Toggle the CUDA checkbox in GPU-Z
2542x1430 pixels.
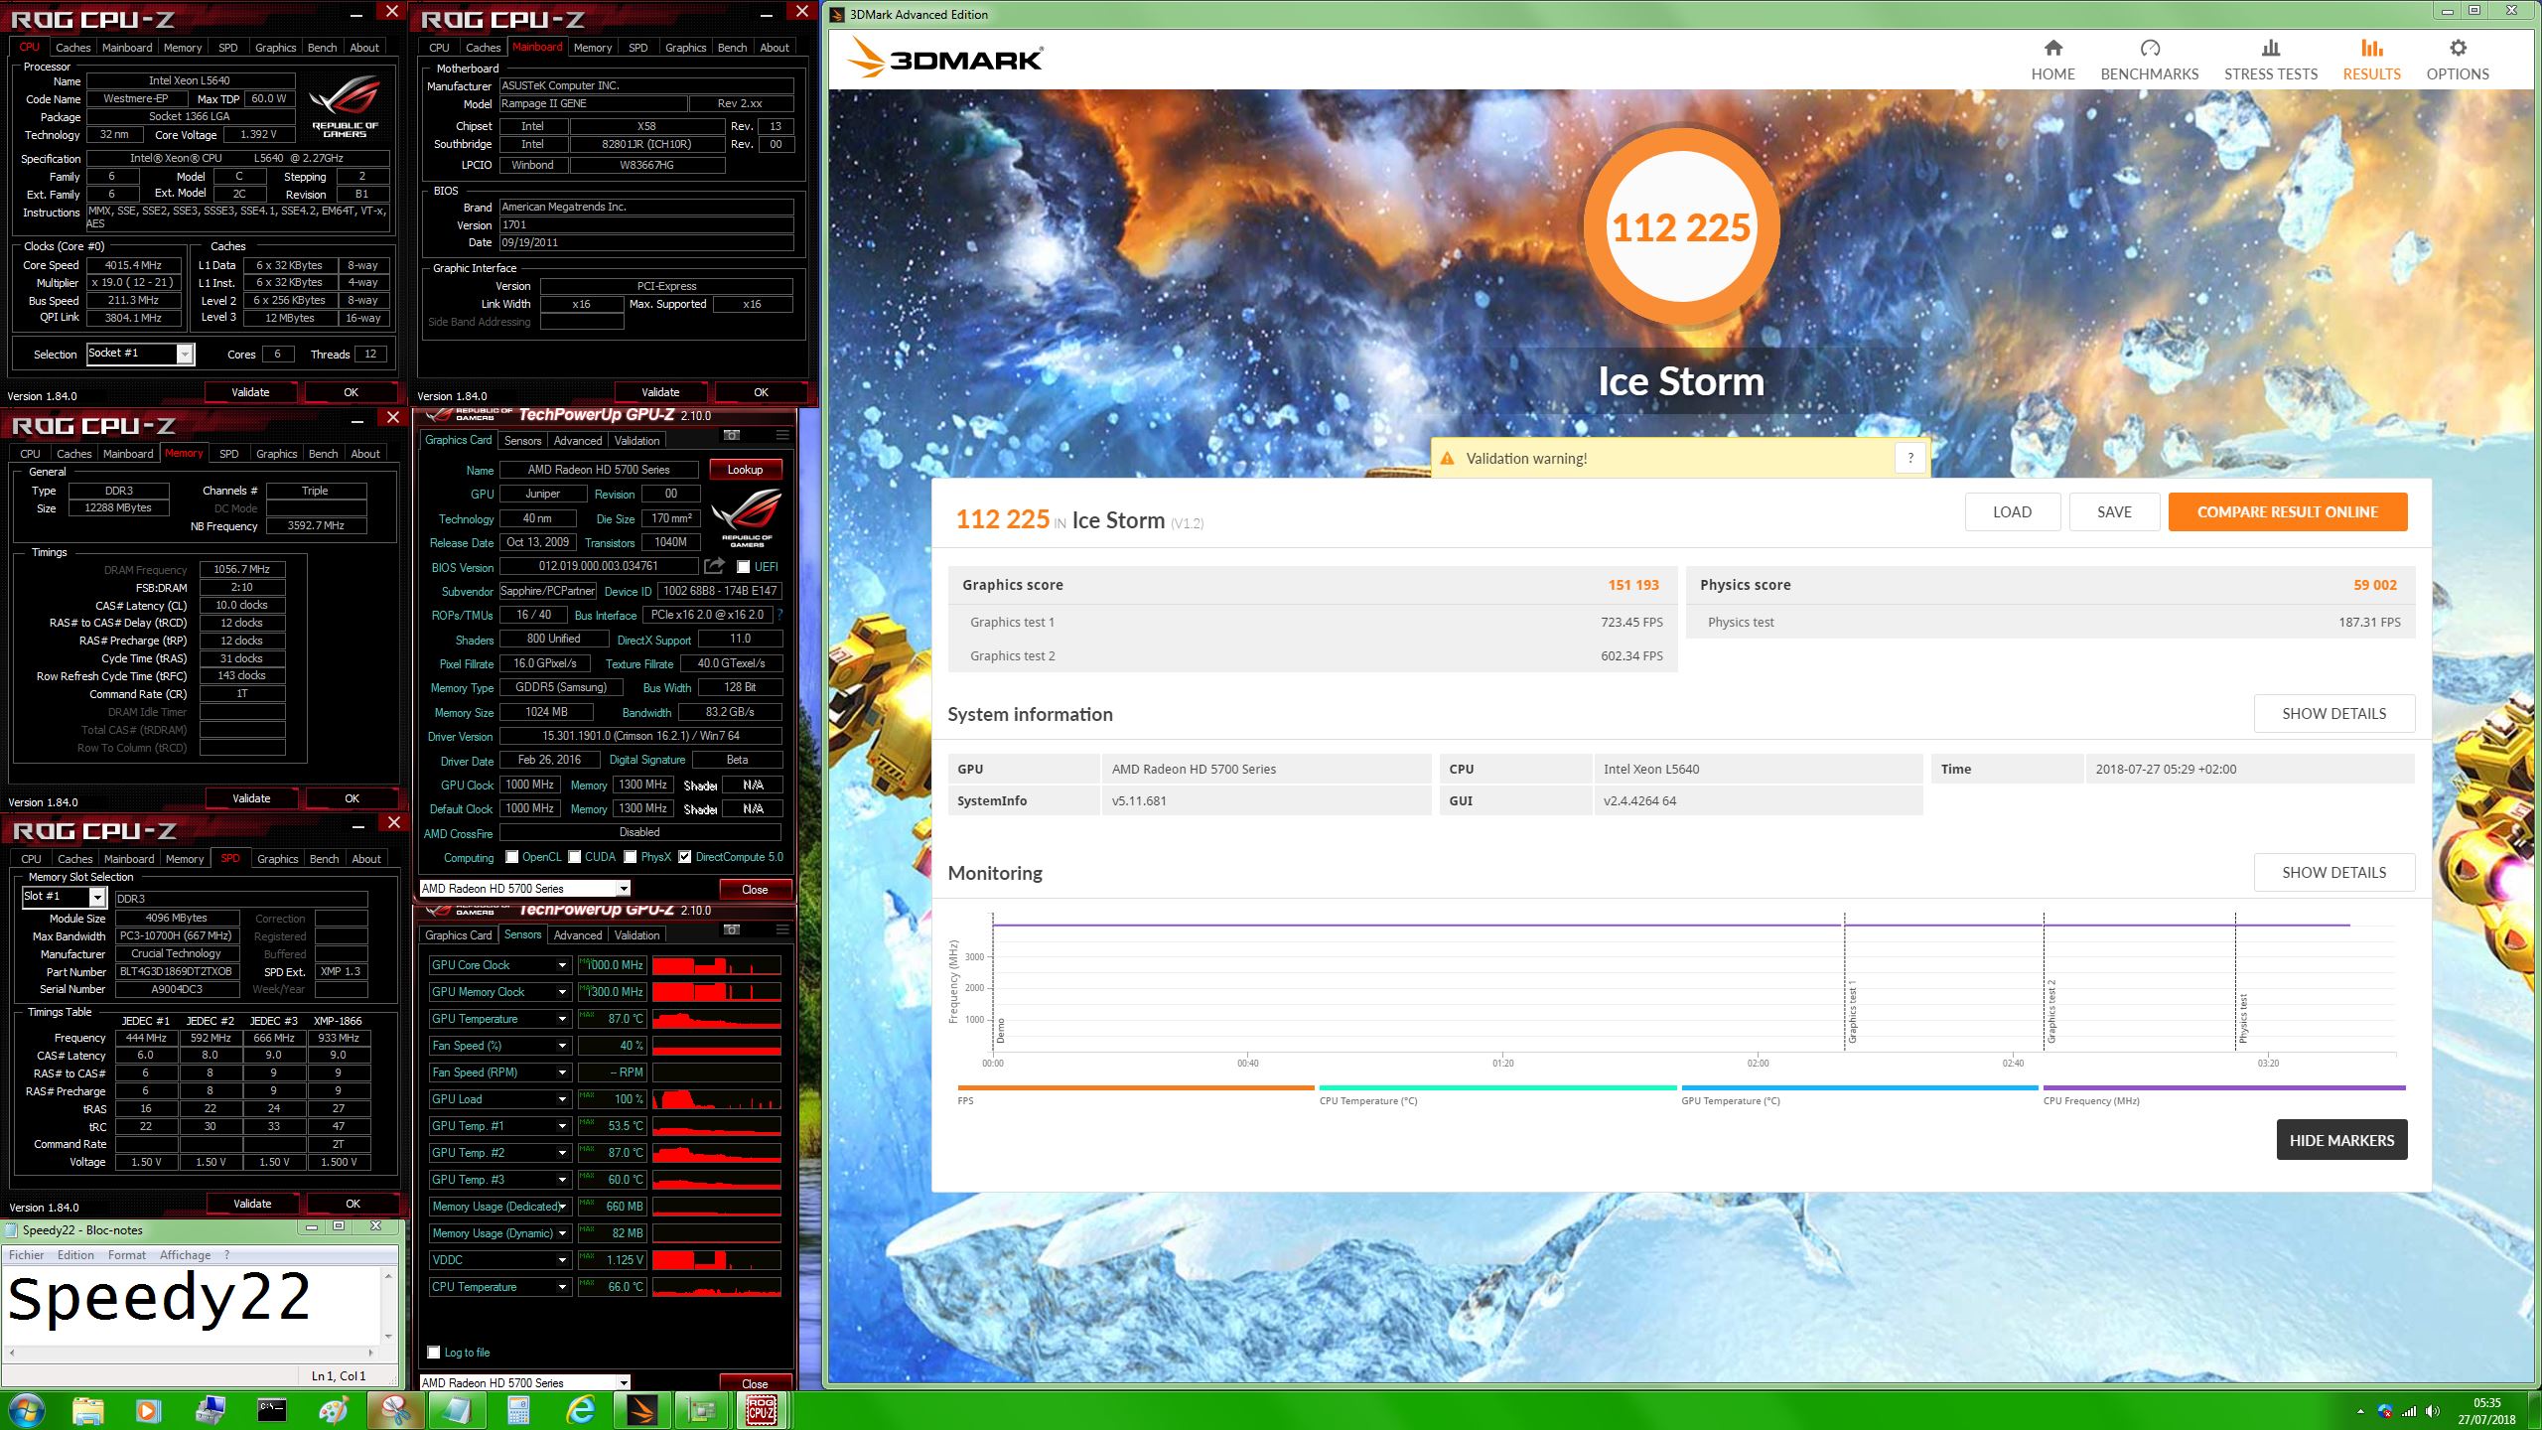click(574, 857)
